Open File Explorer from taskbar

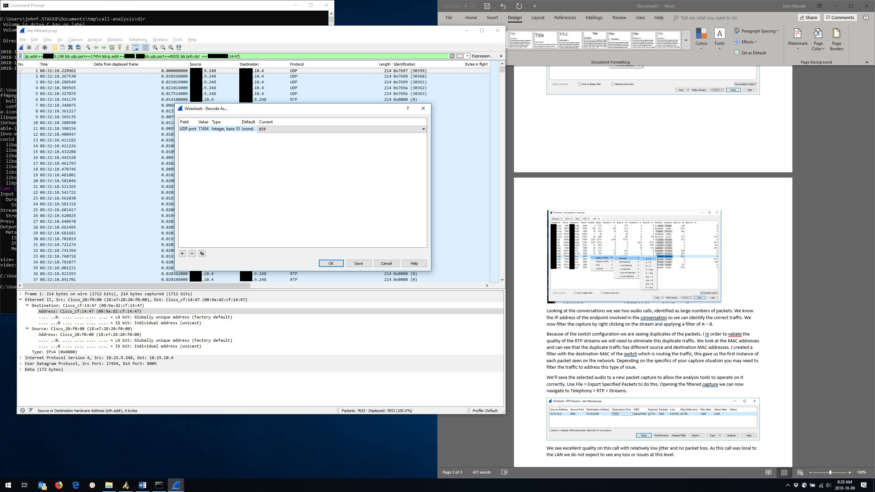coord(109,485)
